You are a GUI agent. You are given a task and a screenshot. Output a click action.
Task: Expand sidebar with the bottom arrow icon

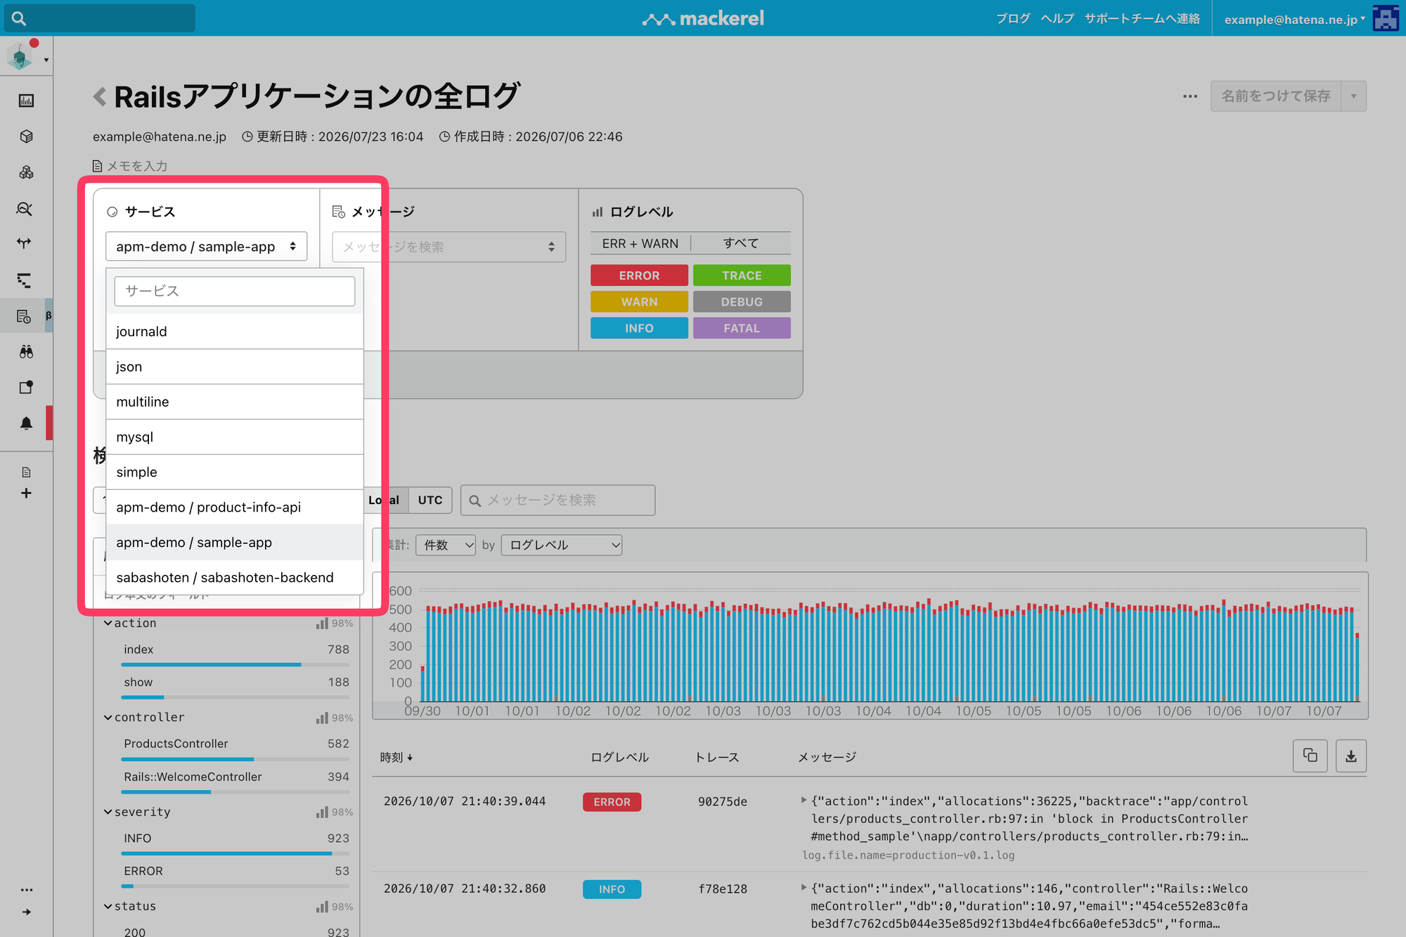point(26,912)
